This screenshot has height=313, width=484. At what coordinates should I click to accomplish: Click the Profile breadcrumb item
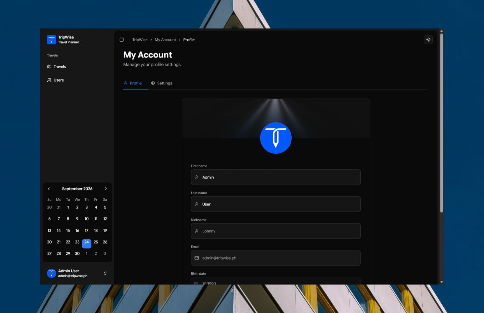pos(189,40)
